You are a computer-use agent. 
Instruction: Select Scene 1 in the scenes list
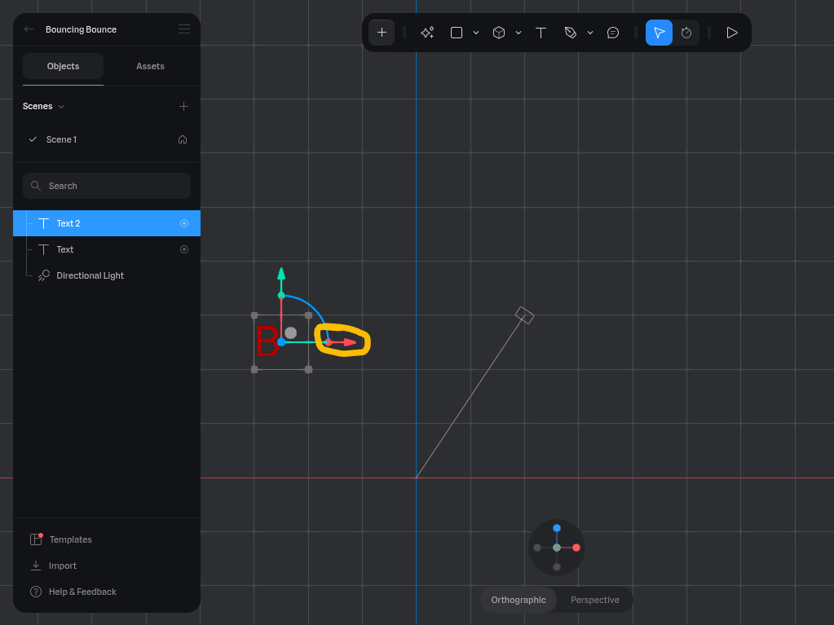point(106,139)
